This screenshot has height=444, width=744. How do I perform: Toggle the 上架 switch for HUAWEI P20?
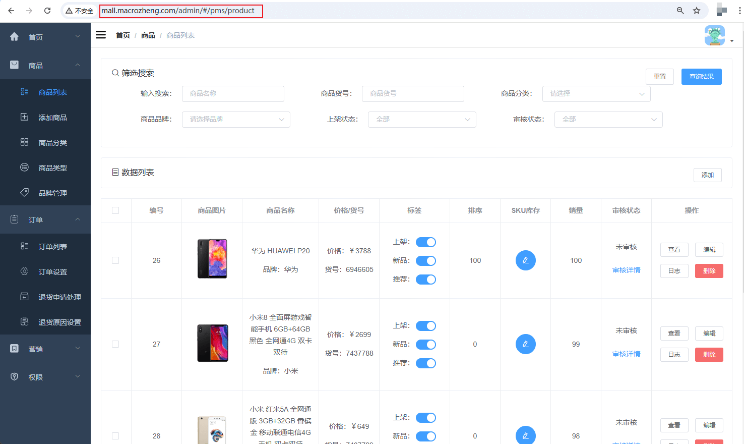coord(425,242)
